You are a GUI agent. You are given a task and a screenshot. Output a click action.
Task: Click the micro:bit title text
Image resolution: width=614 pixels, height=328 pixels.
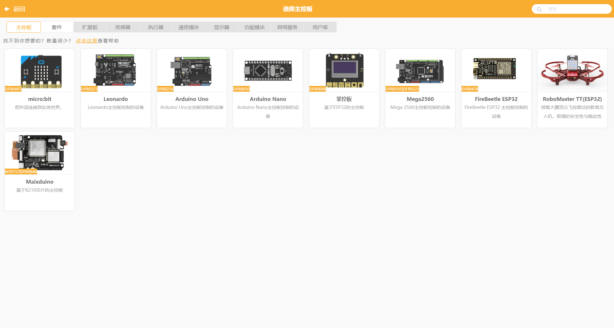coord(40,99)
